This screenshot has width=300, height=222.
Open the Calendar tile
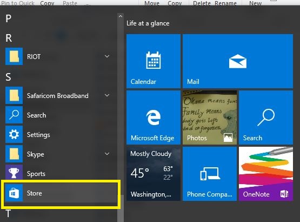[154, 61]
